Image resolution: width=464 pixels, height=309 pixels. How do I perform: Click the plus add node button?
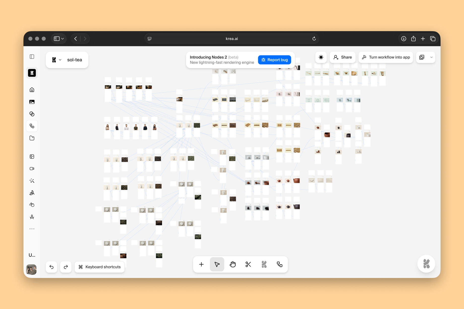201,264
